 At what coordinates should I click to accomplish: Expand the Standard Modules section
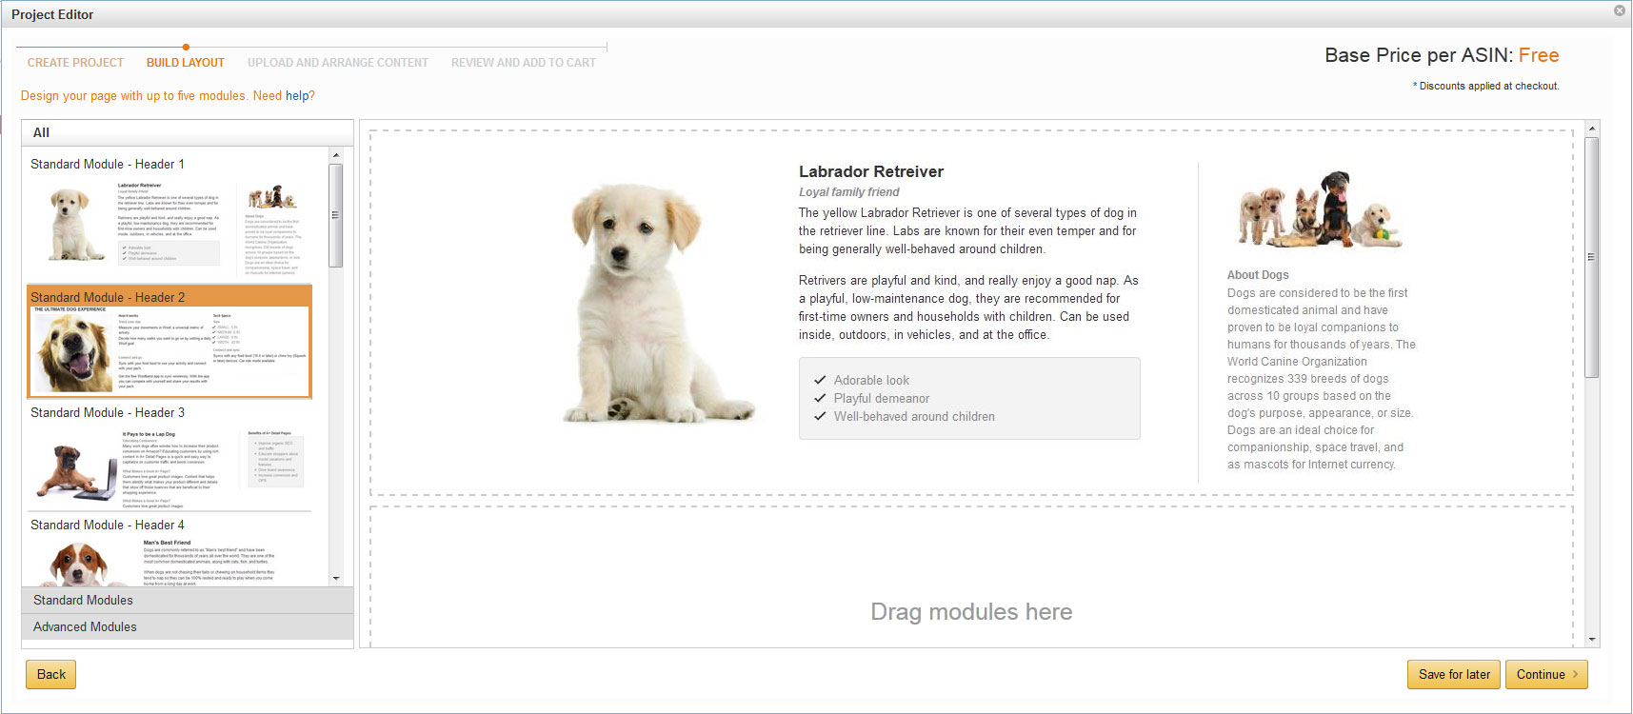click(187, 601)
